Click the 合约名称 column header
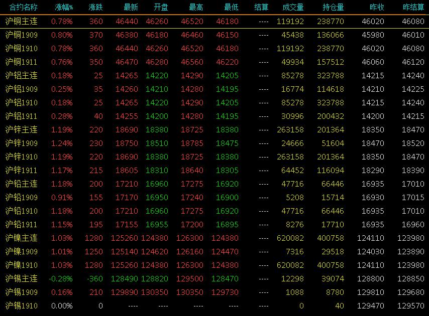429x316 pixels. point(23,7)
